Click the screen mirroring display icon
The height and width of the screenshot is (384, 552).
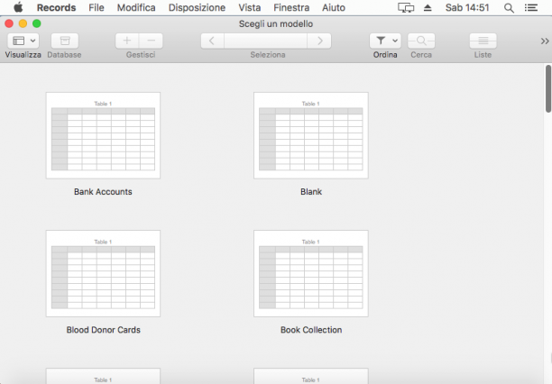click(406, 7)
